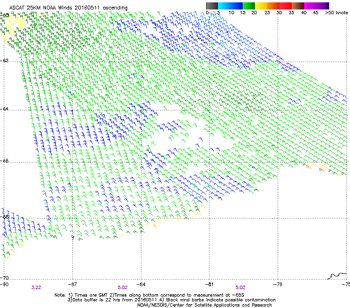
Task: Select the red 30-35 knots legend swatch
Action: click(286, 6)
